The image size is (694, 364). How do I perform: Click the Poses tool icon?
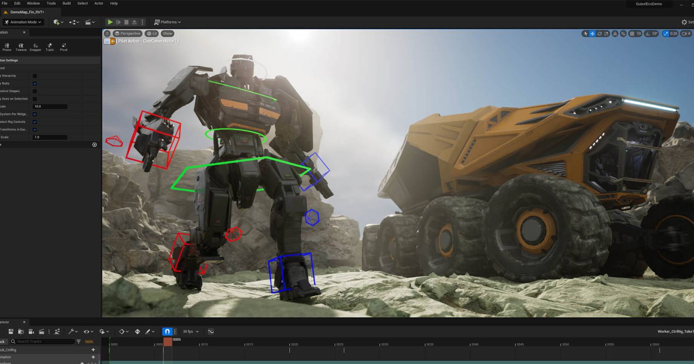(x=7, y=47)
